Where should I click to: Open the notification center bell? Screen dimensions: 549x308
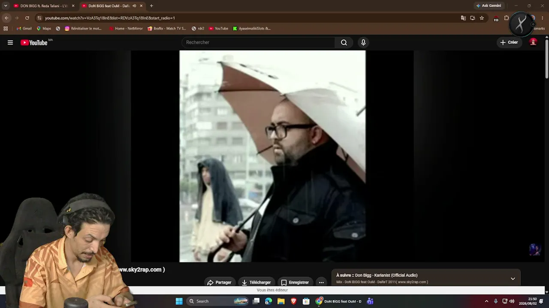(x=541, y=301)
